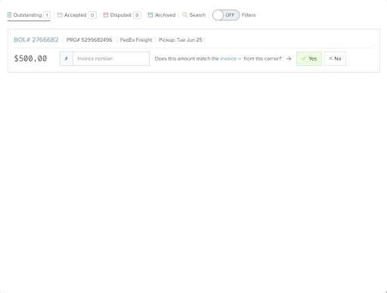Expand the invoice dropdown chevron
This screenshot has height=293, width=387.
point(240,59)
